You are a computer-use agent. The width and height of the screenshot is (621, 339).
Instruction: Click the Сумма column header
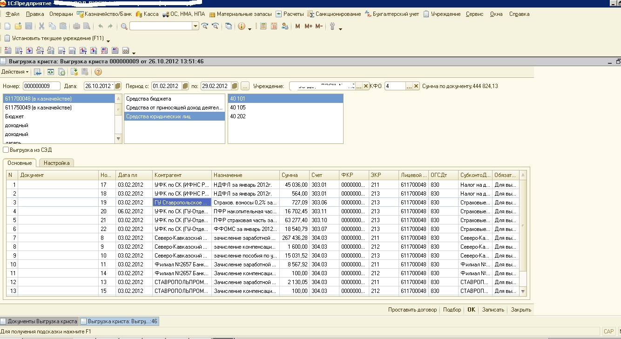coord(294,175)
